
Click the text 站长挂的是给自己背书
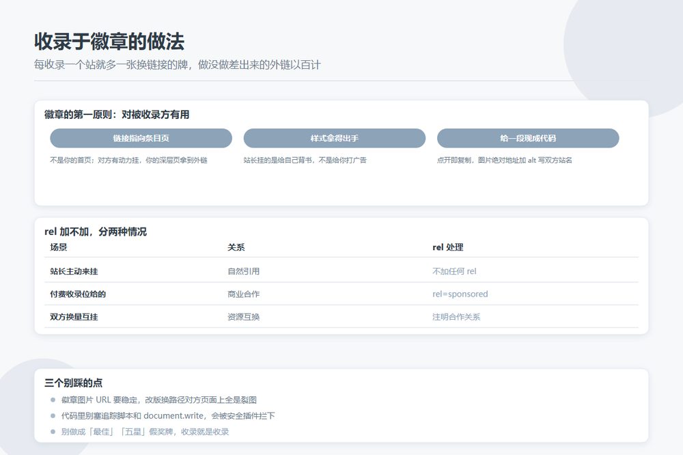pyautogui.click(x=305, y=161)
